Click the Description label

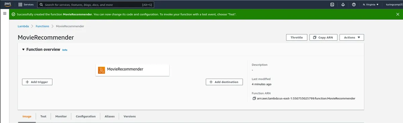[260, 65]
